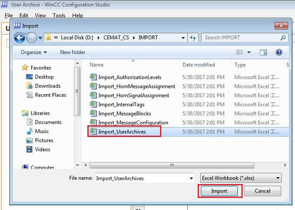This screenshot has height=210, width=295.
Task: Click file list scroll right arrow
Action: pos(285,165)
